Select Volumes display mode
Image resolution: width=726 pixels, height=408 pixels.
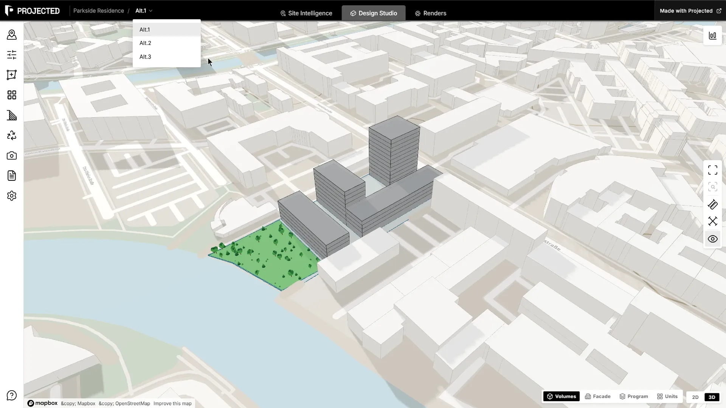click(562, 396)
